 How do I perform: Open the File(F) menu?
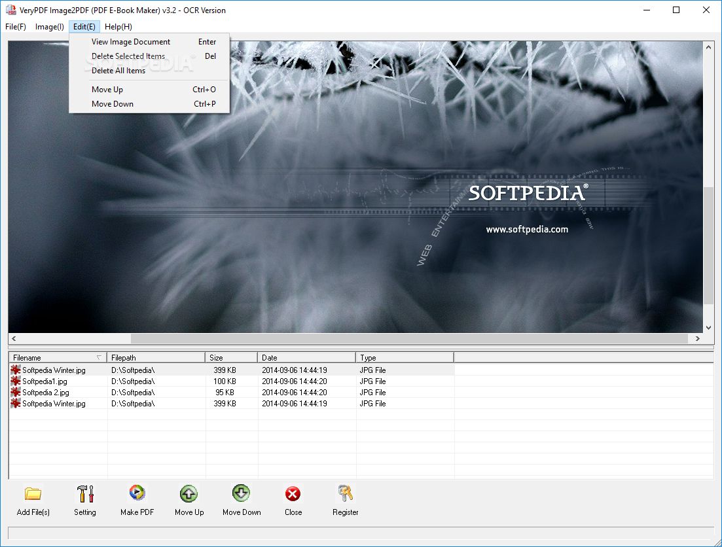(16, 27)
